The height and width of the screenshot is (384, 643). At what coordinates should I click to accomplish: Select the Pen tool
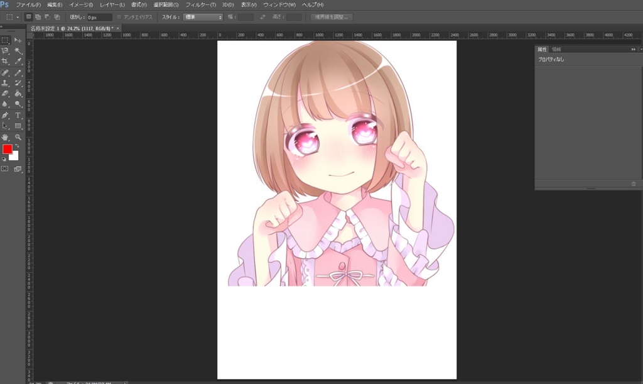5,115
